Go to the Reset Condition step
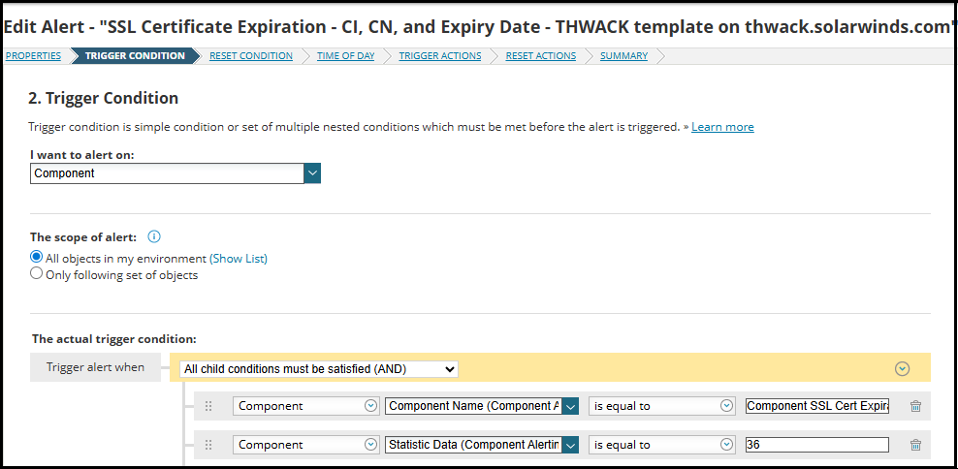This screenshot has height=469, width=958. coord(251,55)
